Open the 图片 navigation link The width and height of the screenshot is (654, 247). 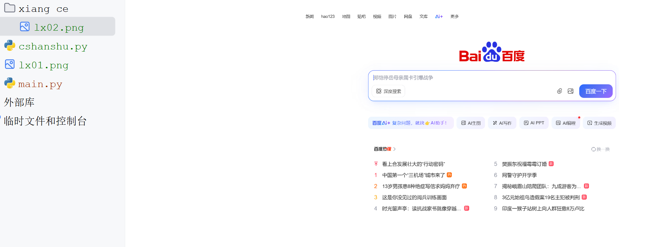(393, 16)
